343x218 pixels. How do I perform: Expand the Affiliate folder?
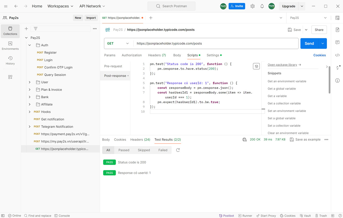pyautogui.click(x=30, y=104)
